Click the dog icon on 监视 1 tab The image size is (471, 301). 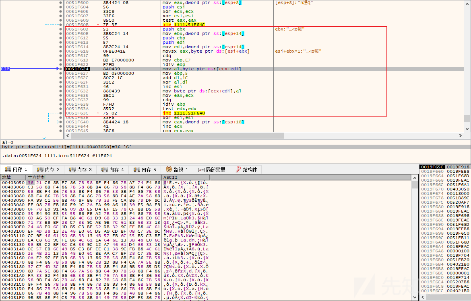(169, 169)
